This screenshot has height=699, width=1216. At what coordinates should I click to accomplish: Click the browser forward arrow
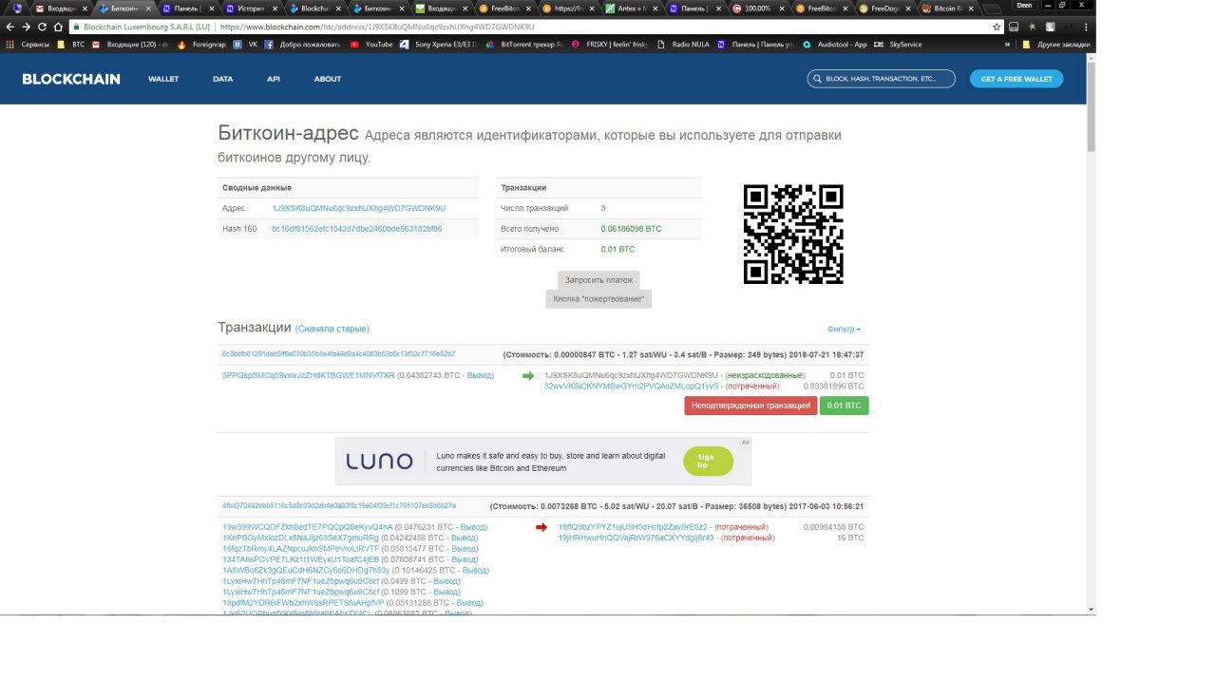[x=26, y=27]
